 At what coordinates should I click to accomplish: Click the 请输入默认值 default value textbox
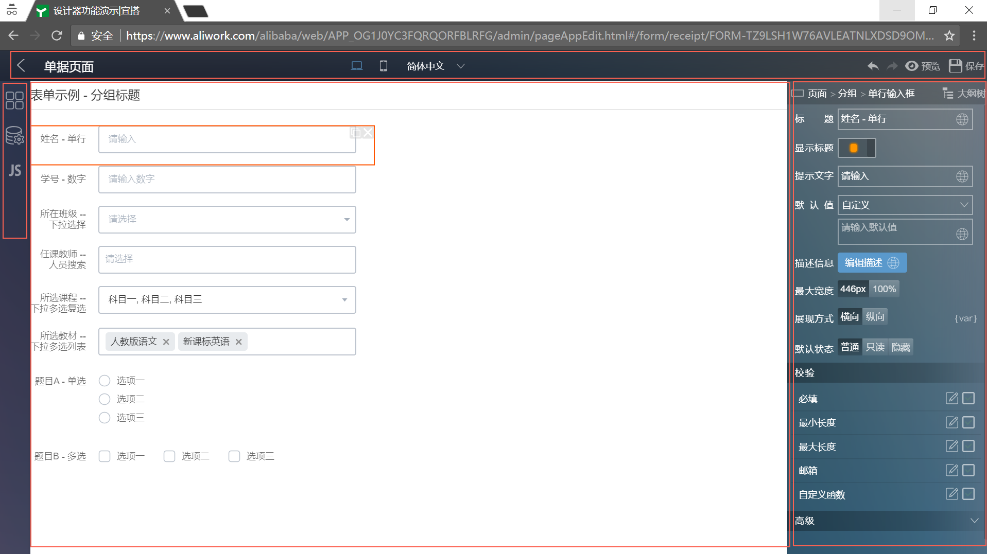(905, 232)
